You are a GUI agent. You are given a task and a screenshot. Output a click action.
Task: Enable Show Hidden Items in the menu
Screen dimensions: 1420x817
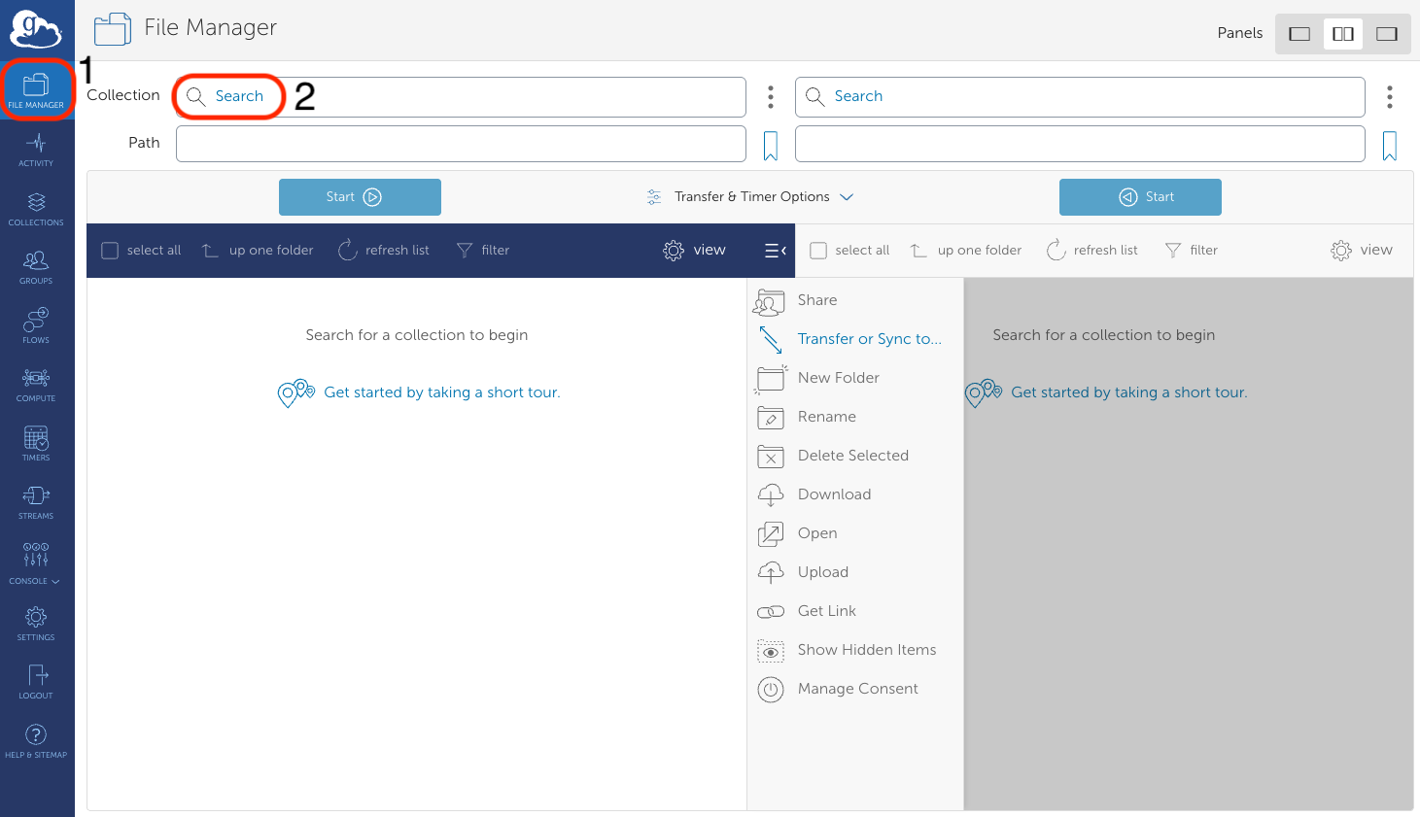click(x=866, y=649)
